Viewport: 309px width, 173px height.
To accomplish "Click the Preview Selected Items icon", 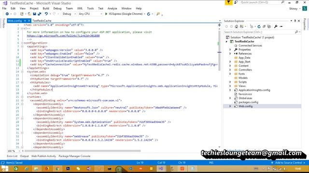I will click(281, 26).
